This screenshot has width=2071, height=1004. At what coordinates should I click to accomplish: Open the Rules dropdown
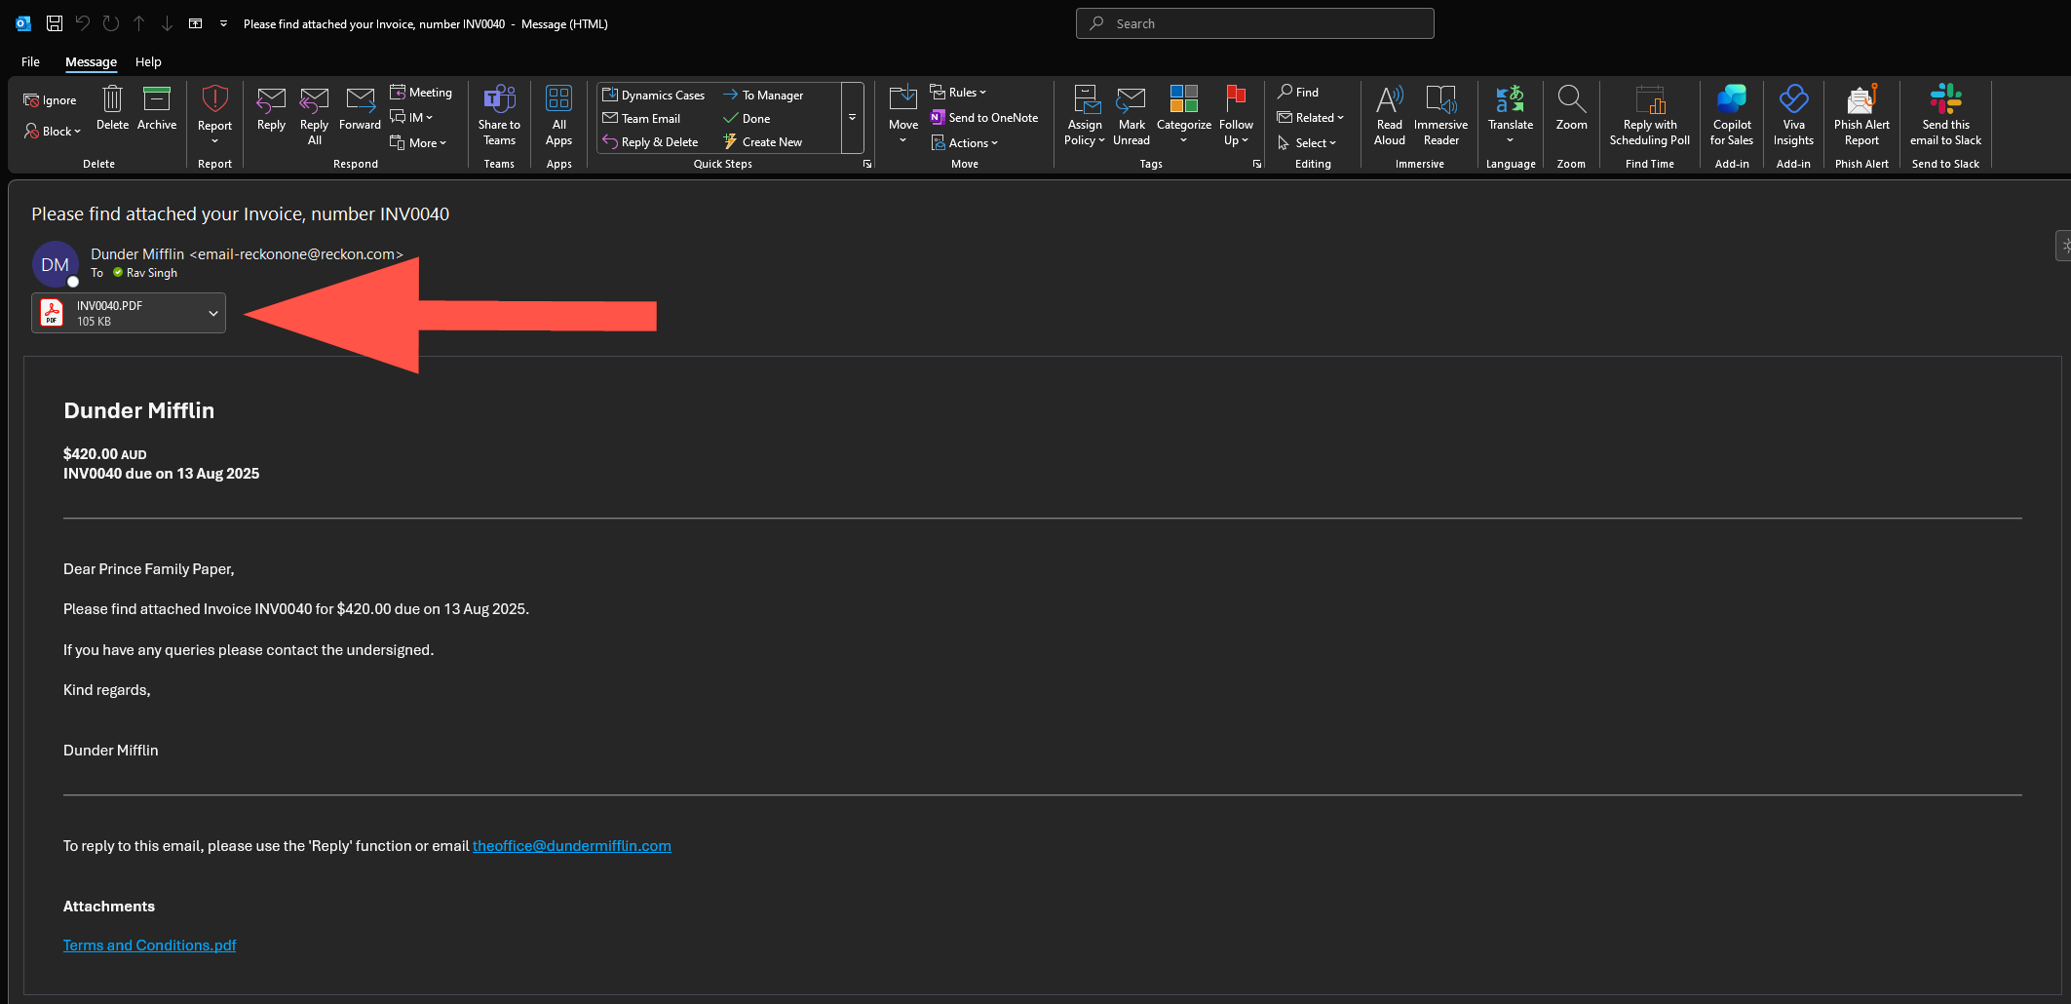958,93
